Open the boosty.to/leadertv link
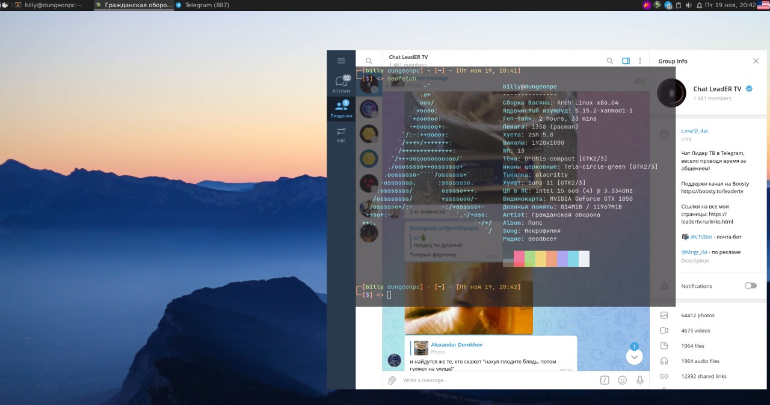The width and height of the screenshot is (770, 405). click(712, 191)
